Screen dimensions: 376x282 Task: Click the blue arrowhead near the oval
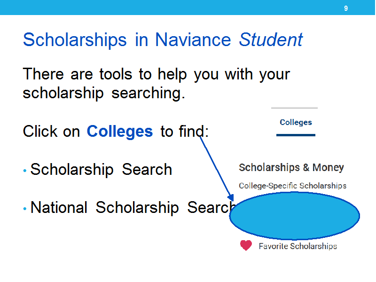click(231, 197)
